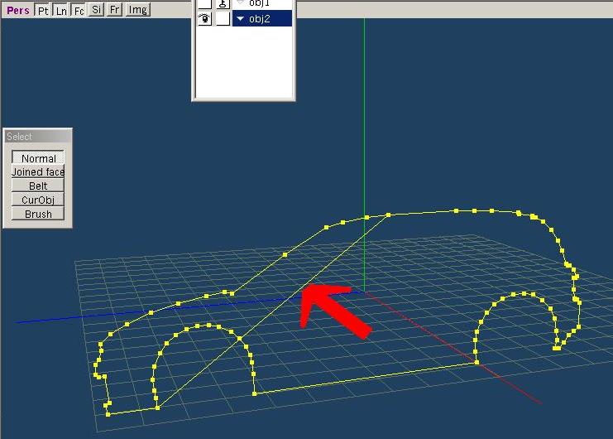This screenshot has width=613, height=439.
Task: Collapse the obj2 triangle arrow
Action: tap(241, 19)
